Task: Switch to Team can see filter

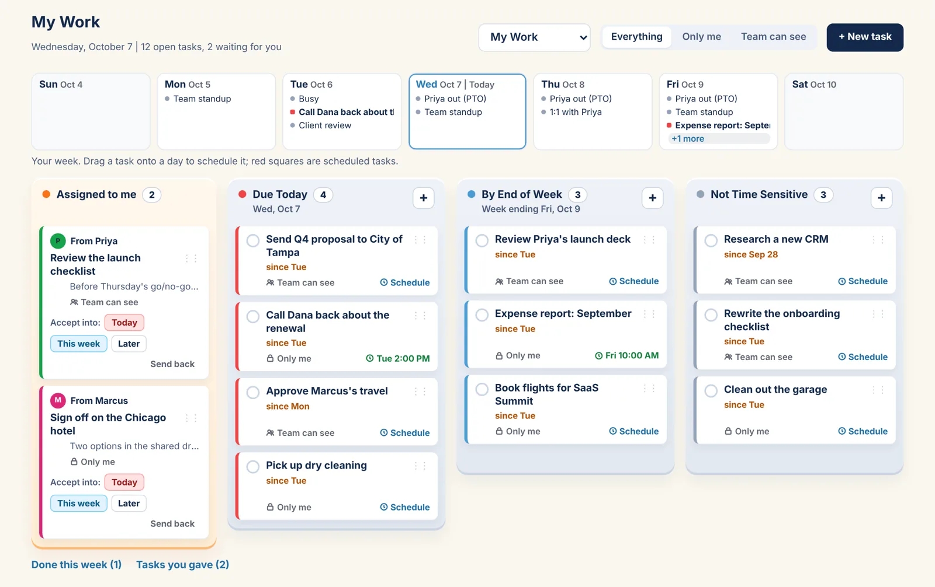Action: pos(774,37)
